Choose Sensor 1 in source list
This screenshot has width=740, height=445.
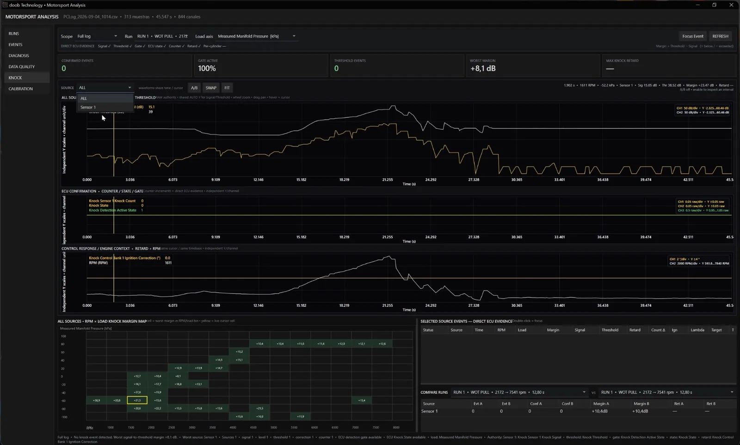pos(105,107)
